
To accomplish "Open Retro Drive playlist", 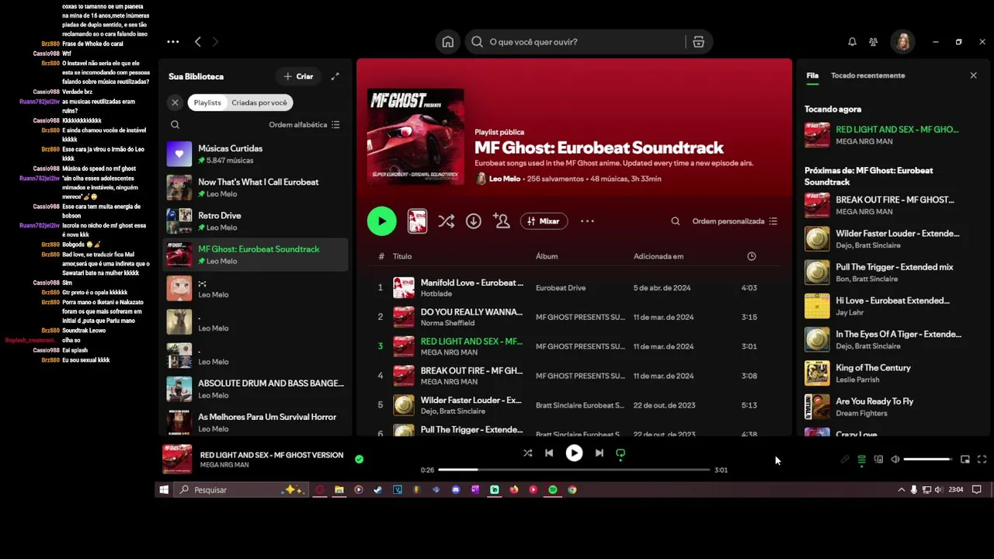I will (255, 221).
